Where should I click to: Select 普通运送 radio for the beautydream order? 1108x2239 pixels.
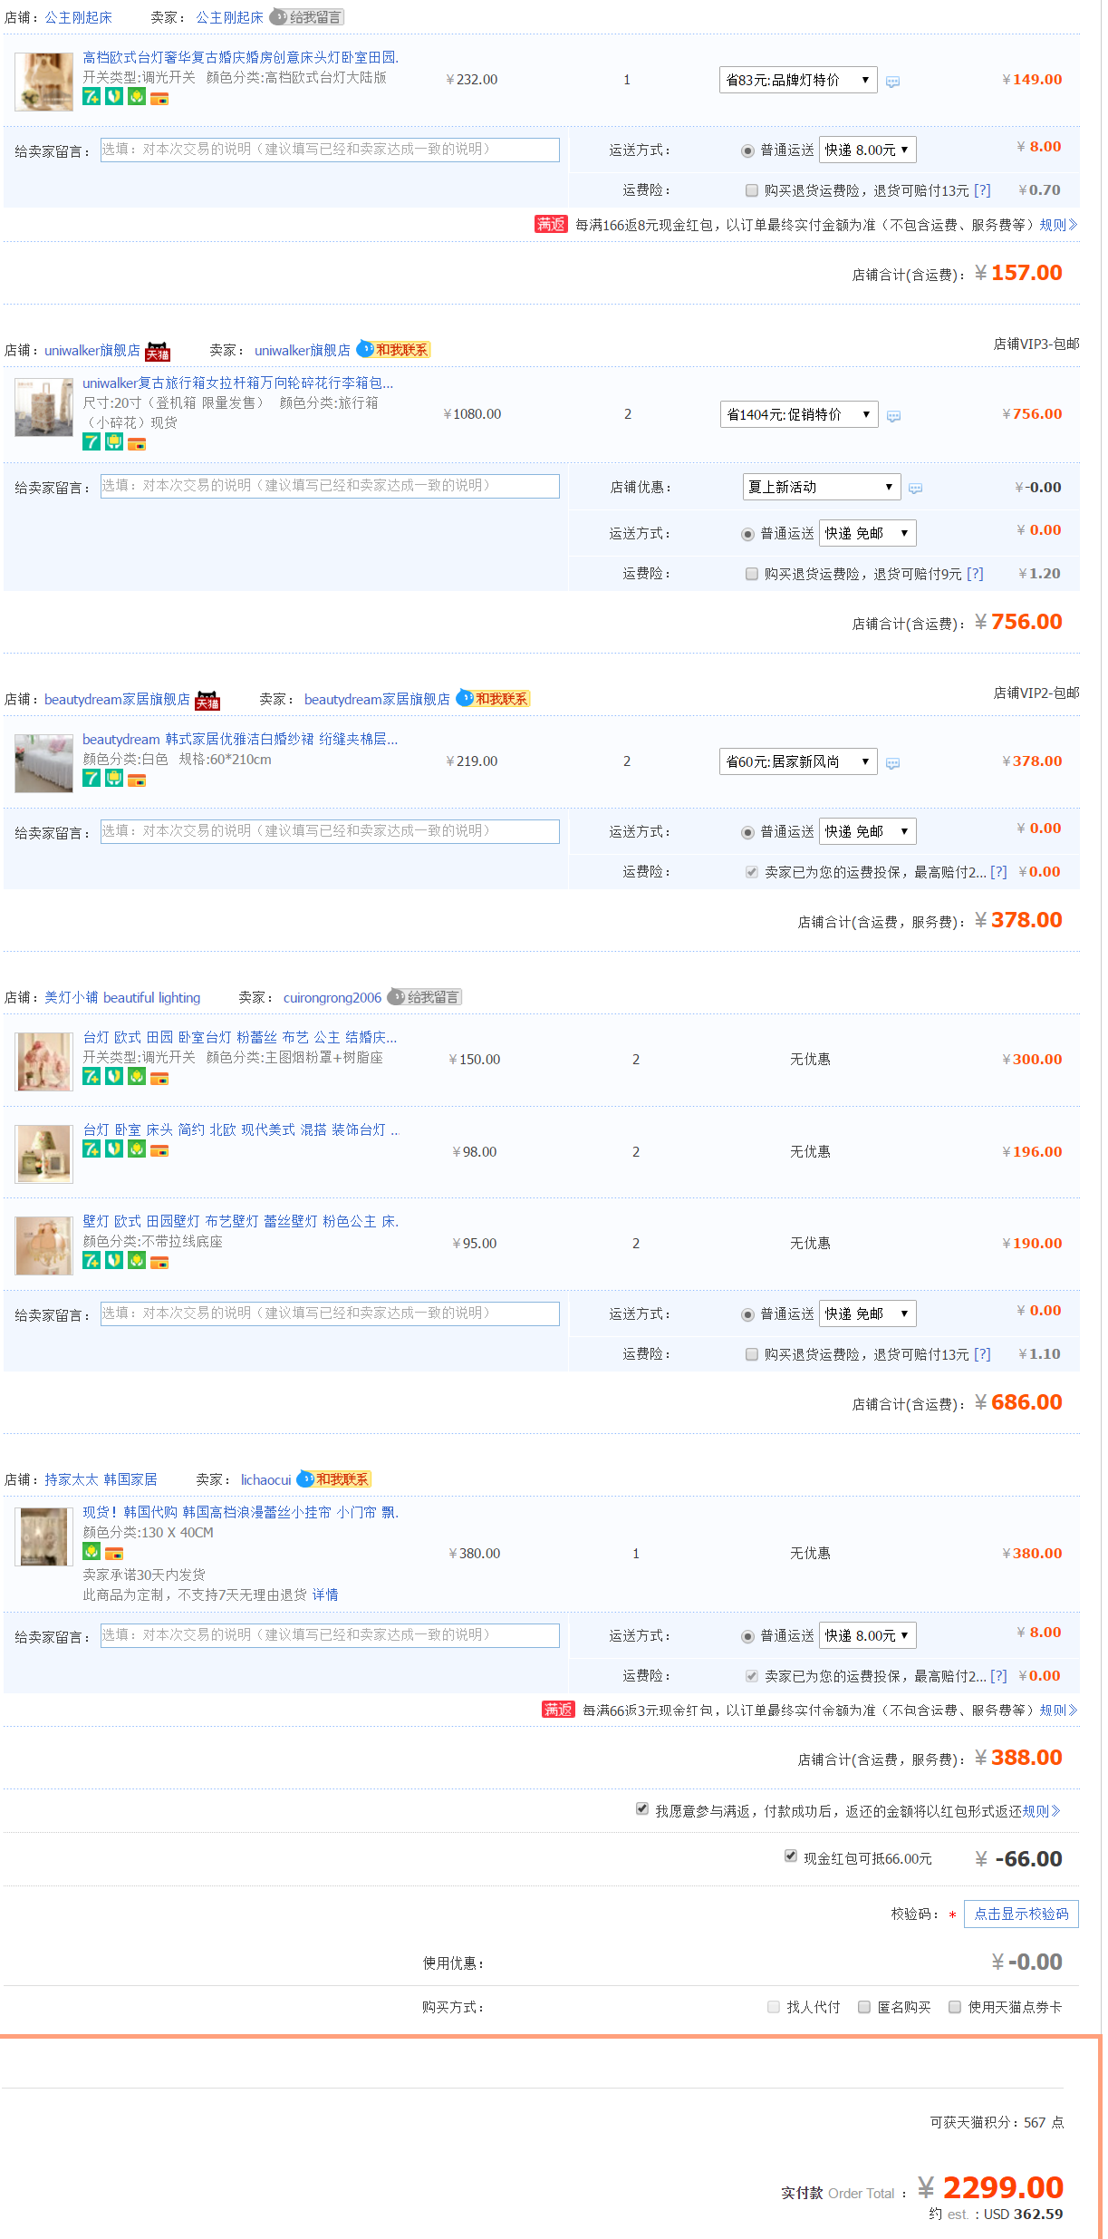[x=747, y=832]
